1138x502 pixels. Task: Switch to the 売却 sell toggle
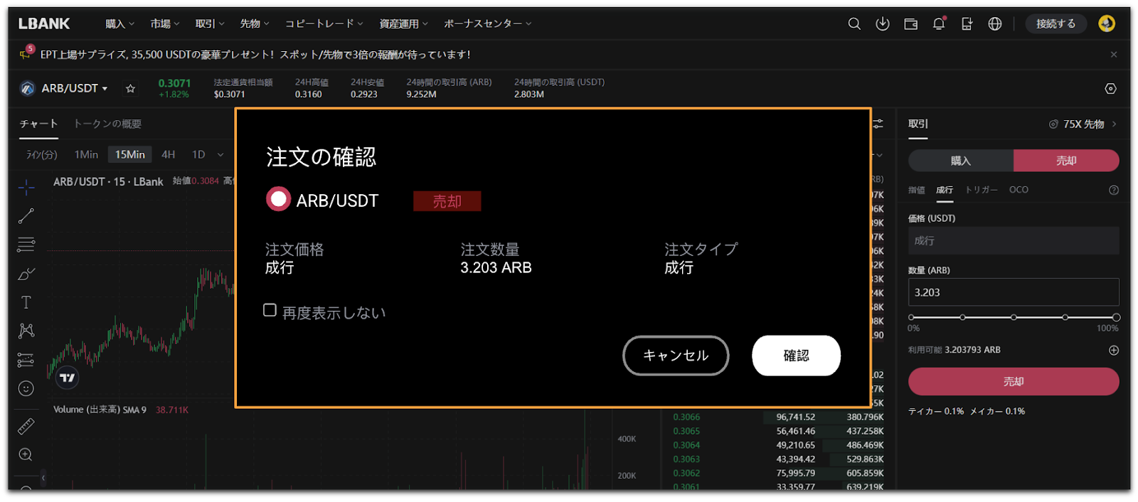(x=1065, y=161)
